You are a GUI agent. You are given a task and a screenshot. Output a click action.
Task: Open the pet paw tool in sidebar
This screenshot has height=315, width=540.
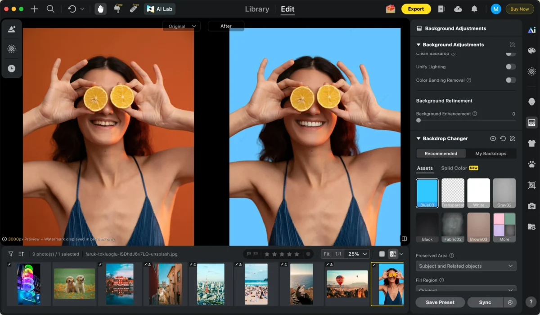pyautogui.click(x=531, y=164)
